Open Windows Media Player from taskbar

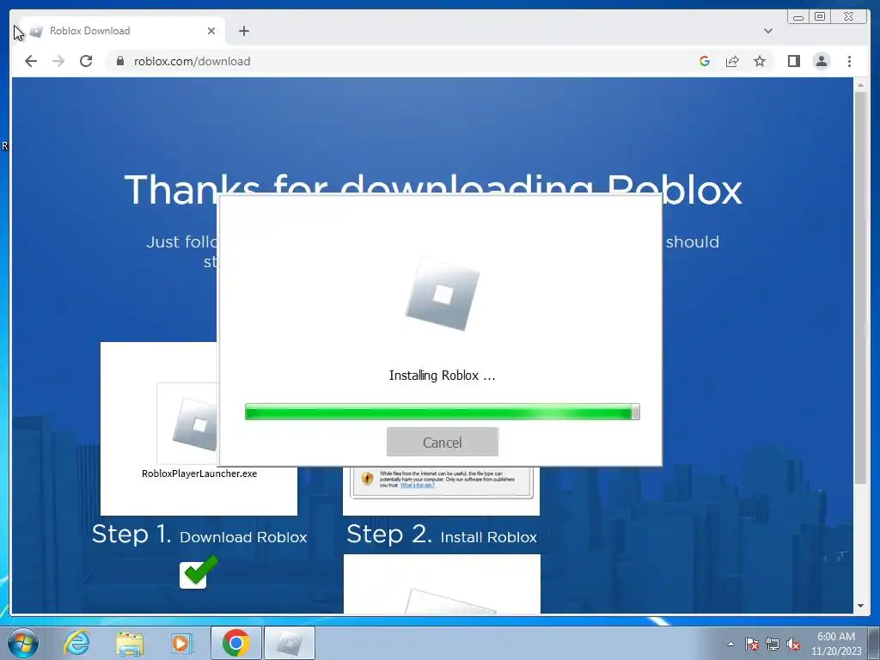181,643
